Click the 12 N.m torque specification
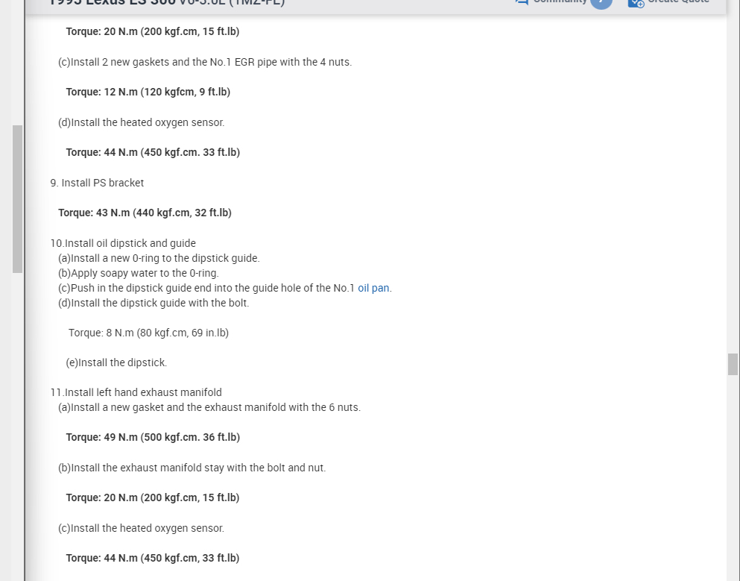The height and width of the screenshot is (581, 740). (x=148, y=92)
